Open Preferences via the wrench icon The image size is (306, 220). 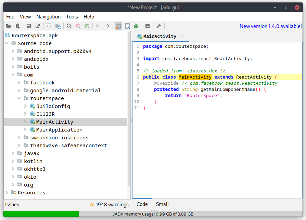[159, 26]
